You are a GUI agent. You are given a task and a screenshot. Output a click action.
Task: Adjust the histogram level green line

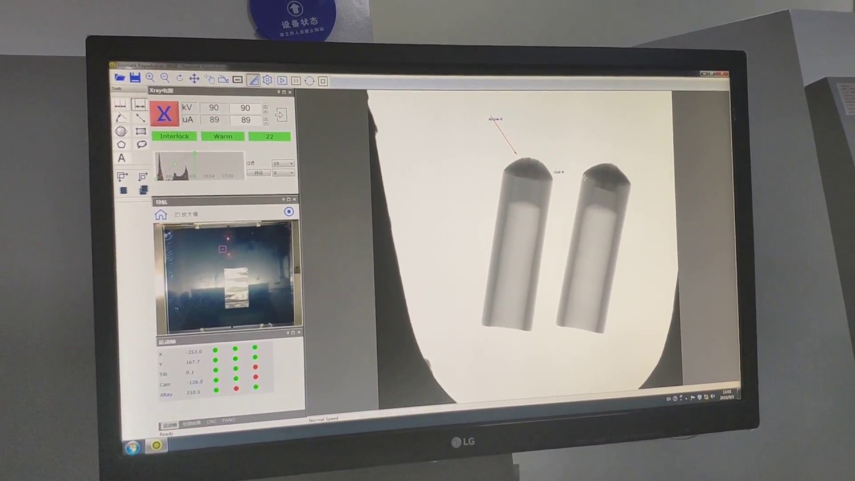click(x=194, y=166)
